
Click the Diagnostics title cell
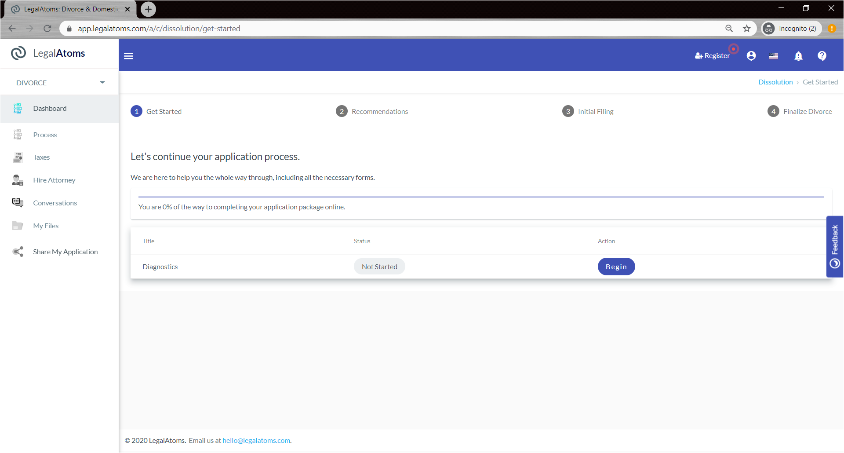pos(160,267)
